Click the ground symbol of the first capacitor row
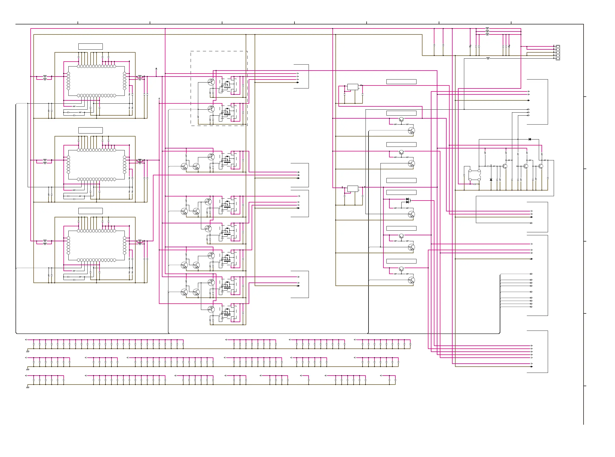This screenshot has width=615, height=457. pos(28,351)
